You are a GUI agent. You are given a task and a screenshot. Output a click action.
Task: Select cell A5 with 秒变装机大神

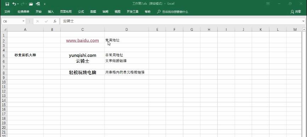coord(25,55)
